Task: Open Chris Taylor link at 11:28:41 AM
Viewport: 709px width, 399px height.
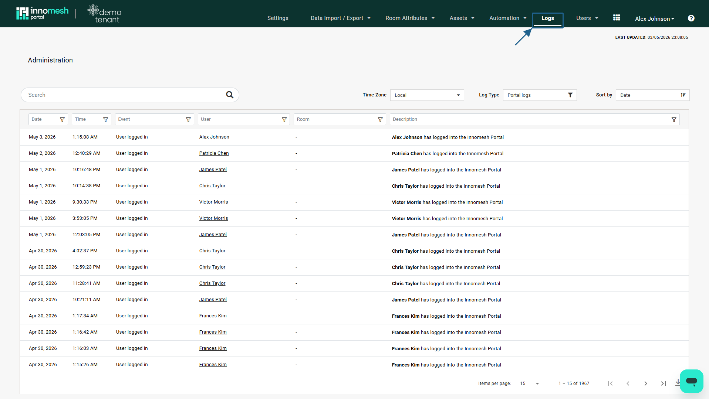Action: (212, 283)
